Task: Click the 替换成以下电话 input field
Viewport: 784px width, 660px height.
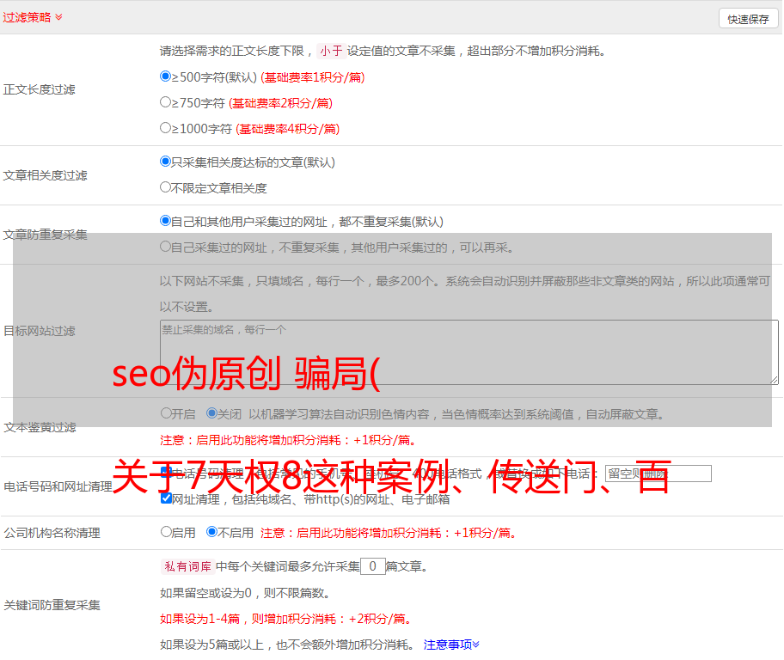Action: pos(658,474)
